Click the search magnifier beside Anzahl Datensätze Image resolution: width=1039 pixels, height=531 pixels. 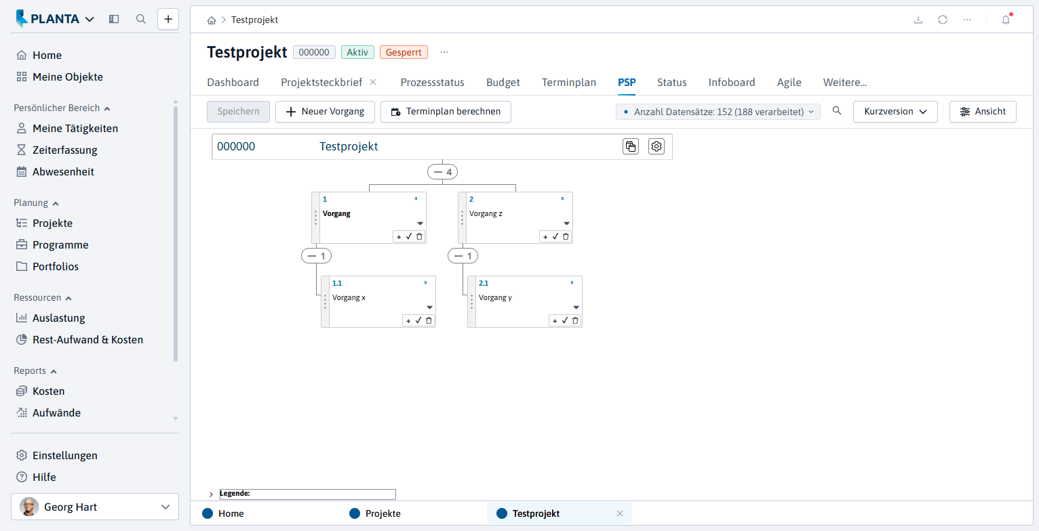(x=837, y=111)
